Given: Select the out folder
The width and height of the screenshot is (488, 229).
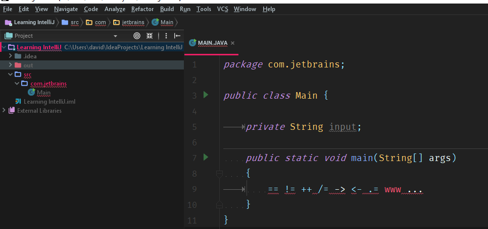Looking at the screenshot, I should 28,65.
